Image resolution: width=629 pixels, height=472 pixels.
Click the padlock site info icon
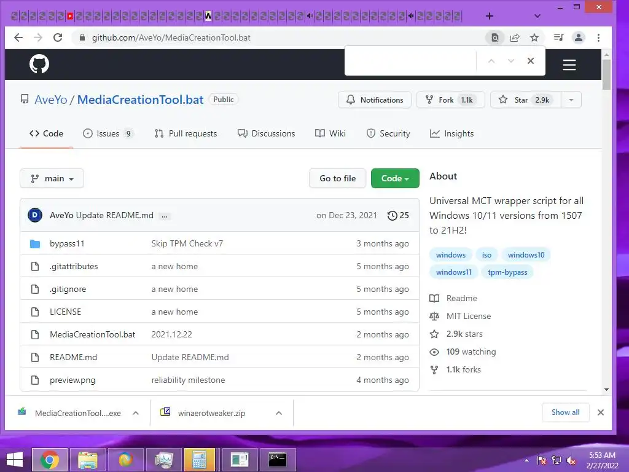coord(82,37)
